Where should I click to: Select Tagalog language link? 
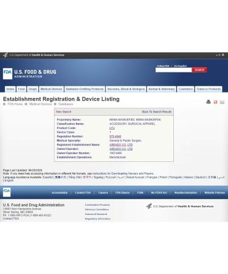point(98,177)
